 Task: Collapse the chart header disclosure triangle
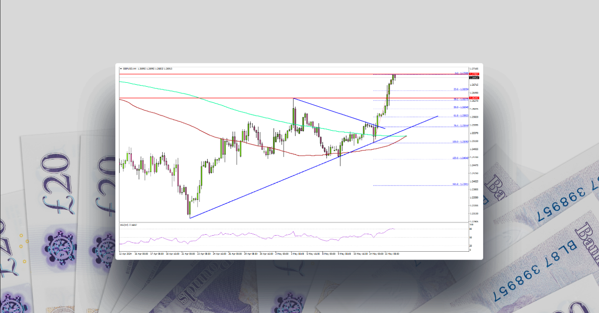[121, 69]
